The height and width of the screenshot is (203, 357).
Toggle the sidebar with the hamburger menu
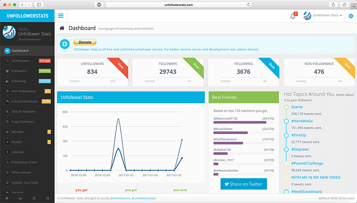click(x=61, y=16)
